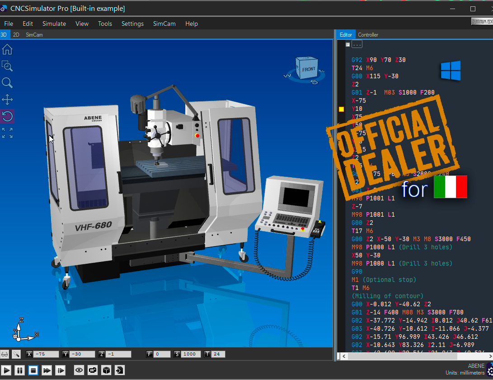Screen dimensions: 493x380
Task: Click code line 'G90'
Action: point(357,271)
